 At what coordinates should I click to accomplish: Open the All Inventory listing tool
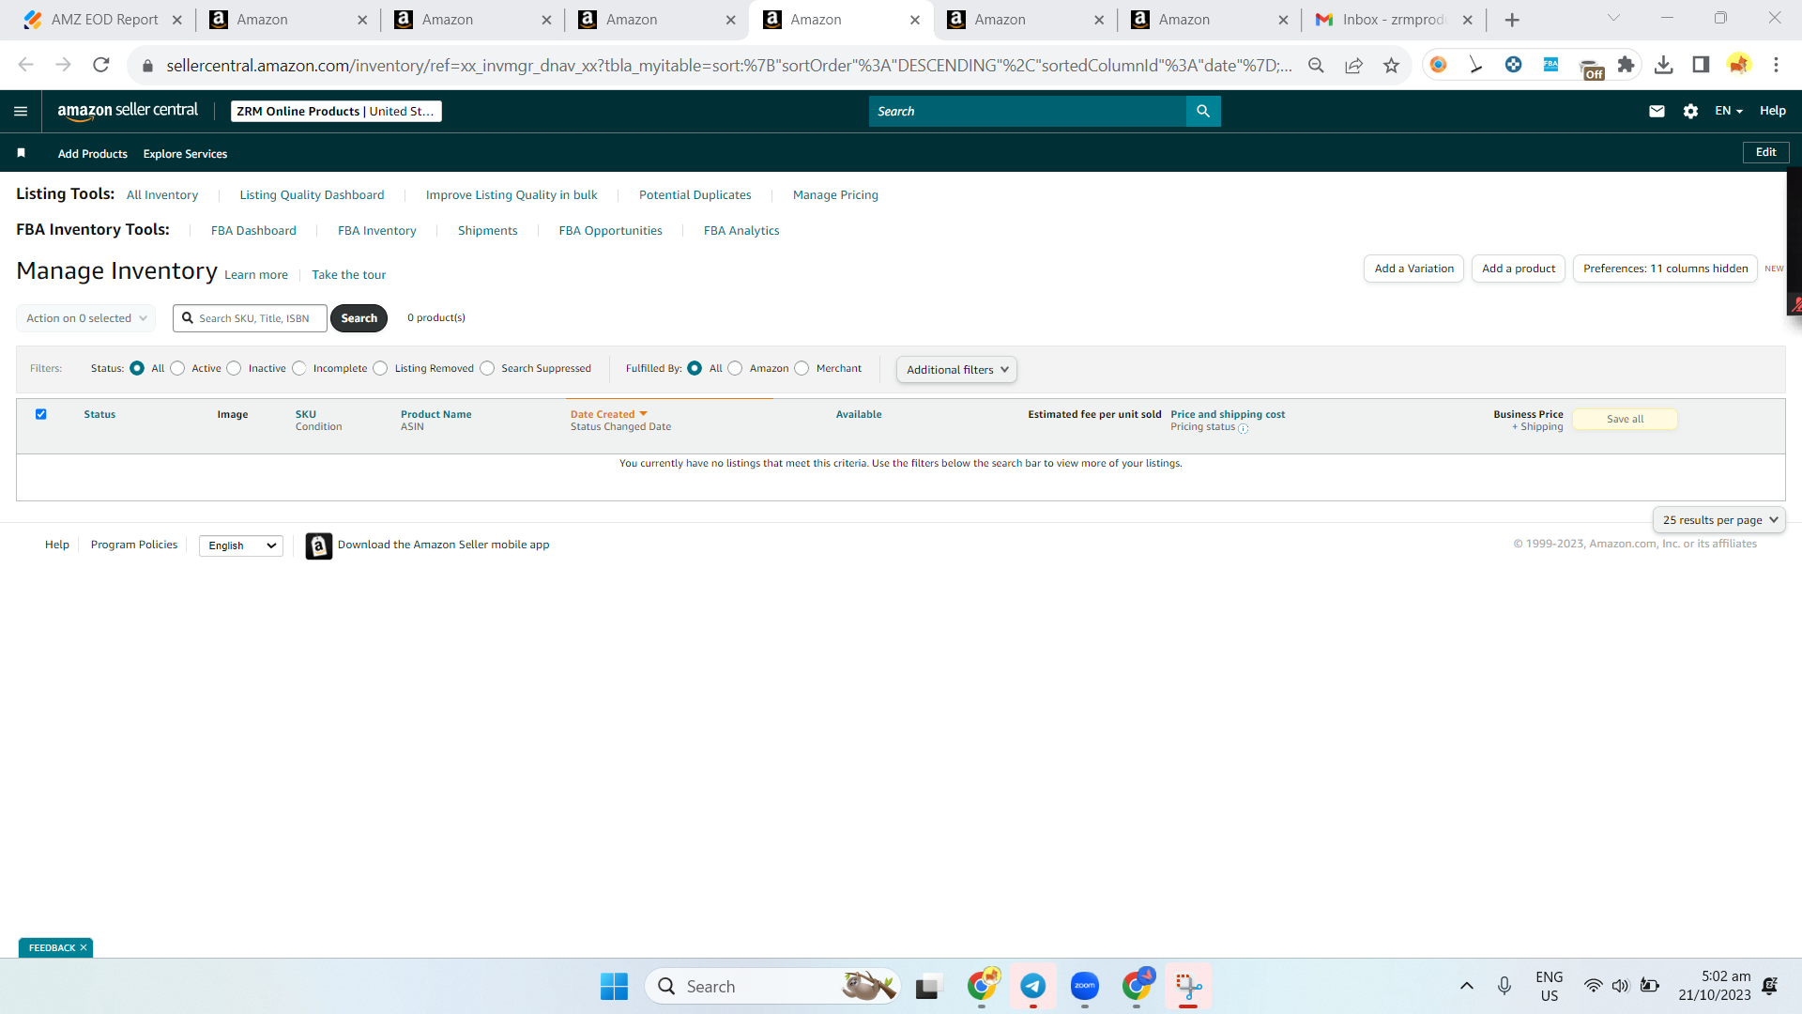[x=162, y=195]
